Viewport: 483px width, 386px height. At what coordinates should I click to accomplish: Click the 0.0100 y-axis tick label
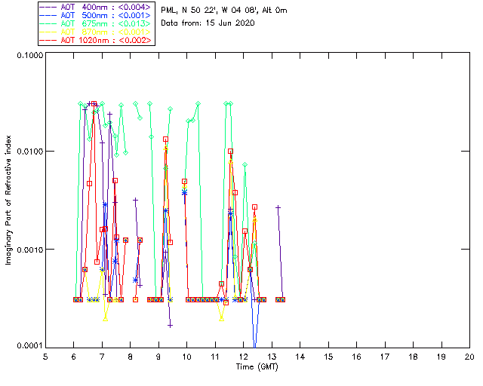tap(27, 153)
